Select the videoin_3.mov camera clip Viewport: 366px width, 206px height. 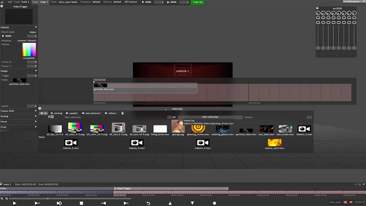pyautogui.click(x=137, y=144)
